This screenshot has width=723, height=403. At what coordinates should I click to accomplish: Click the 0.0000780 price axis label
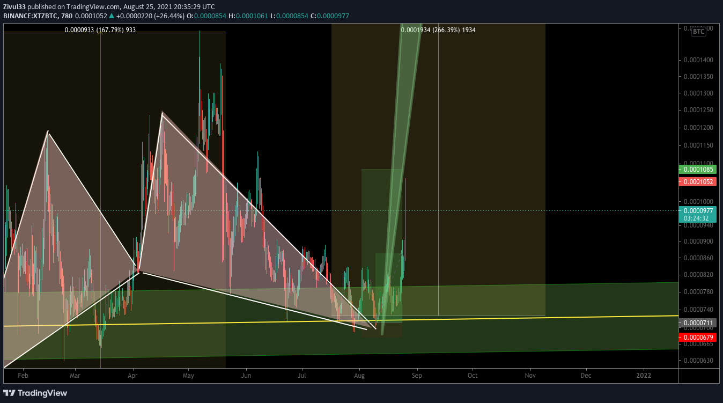[x=698, y=292]
